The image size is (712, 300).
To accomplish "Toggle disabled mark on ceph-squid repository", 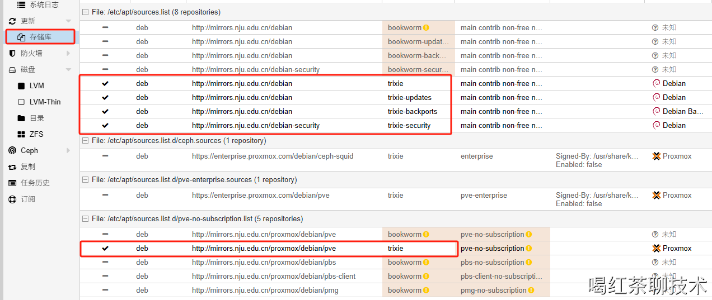I will 105,156.
